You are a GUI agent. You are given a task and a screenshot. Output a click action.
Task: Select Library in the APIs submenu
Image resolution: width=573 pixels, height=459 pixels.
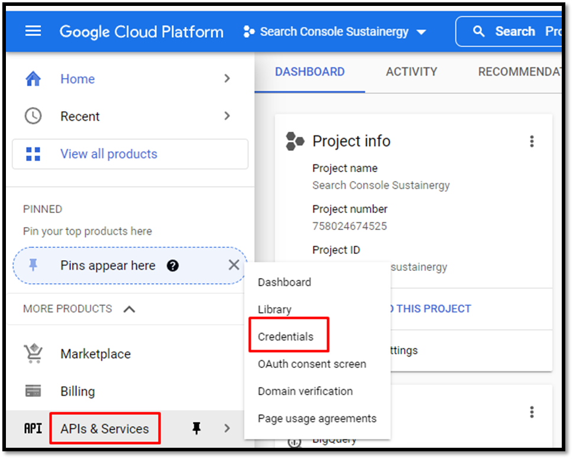coord(274,309)
